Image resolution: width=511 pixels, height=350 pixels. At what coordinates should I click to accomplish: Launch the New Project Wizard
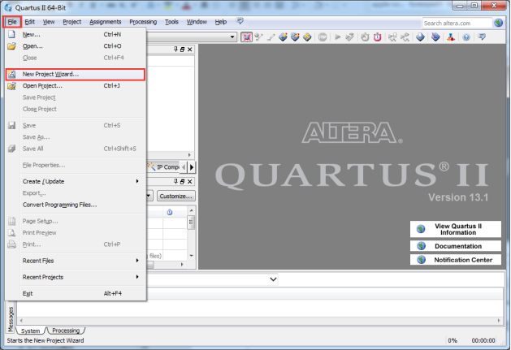click(75, 74)
